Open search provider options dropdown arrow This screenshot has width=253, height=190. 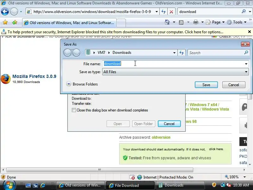pos(250,12)
